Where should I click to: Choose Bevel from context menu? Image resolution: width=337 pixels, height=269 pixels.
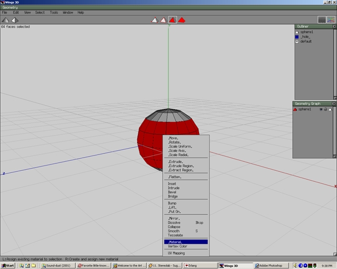[186, 192]
